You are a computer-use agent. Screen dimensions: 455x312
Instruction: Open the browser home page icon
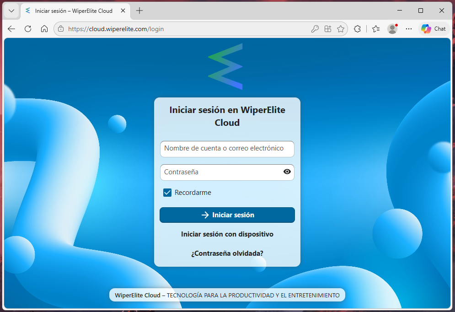coord(44,29)
